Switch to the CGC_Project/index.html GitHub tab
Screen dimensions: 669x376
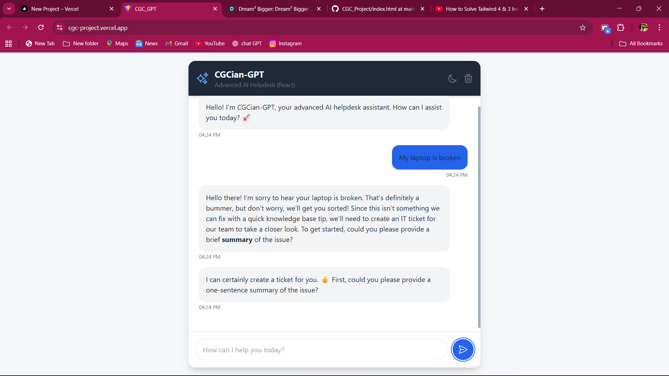(x=378, y=9)
